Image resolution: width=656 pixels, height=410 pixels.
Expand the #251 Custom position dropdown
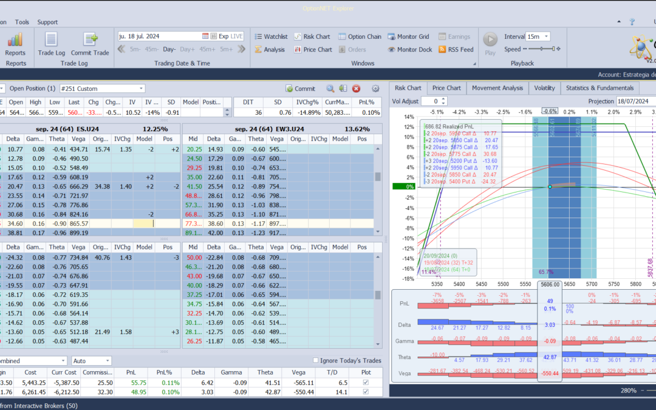point(141,89)
